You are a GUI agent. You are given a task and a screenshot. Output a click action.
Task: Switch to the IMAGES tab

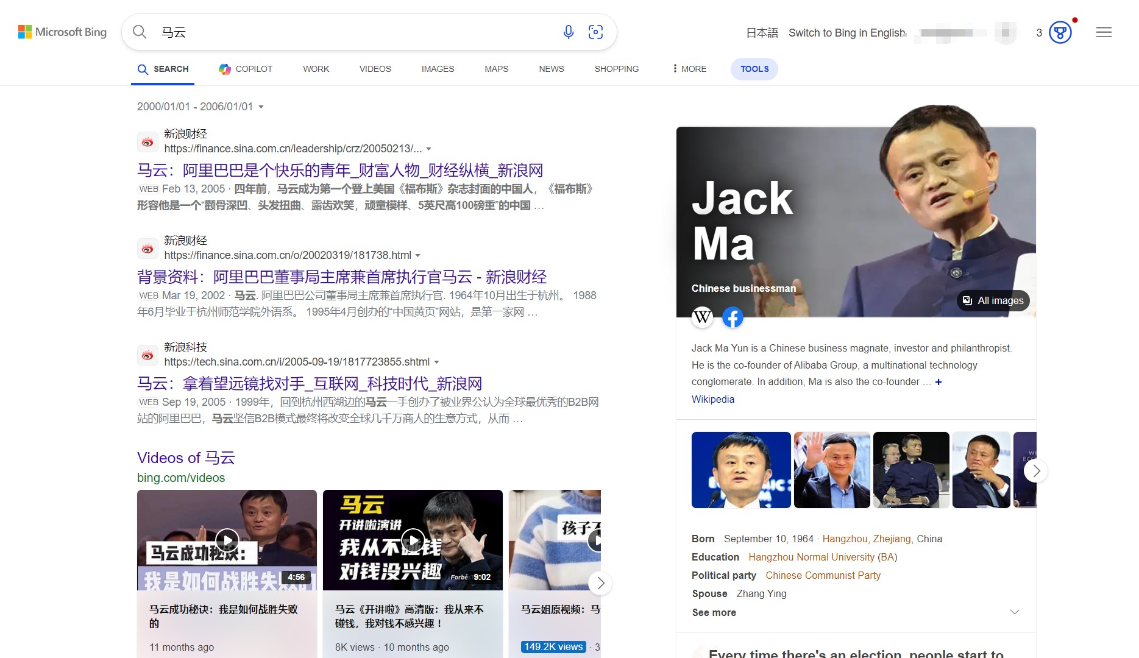click(x=438, y=69)
